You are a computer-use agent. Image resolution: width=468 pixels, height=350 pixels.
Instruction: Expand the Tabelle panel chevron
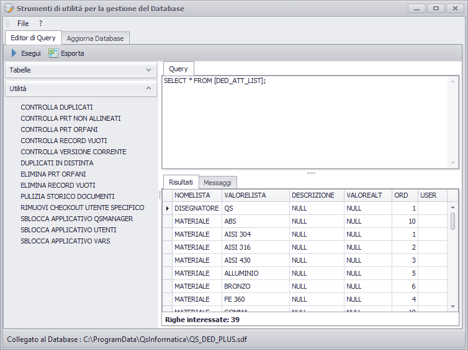[148, 70]
